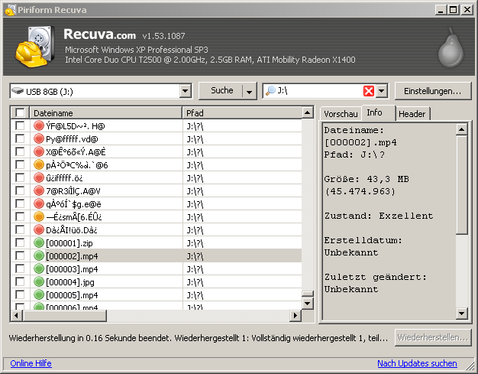The width and height of the screenshot is (478, 374).
Task: Open the Suche button dropdown arrow
Action: pos(249,91)
